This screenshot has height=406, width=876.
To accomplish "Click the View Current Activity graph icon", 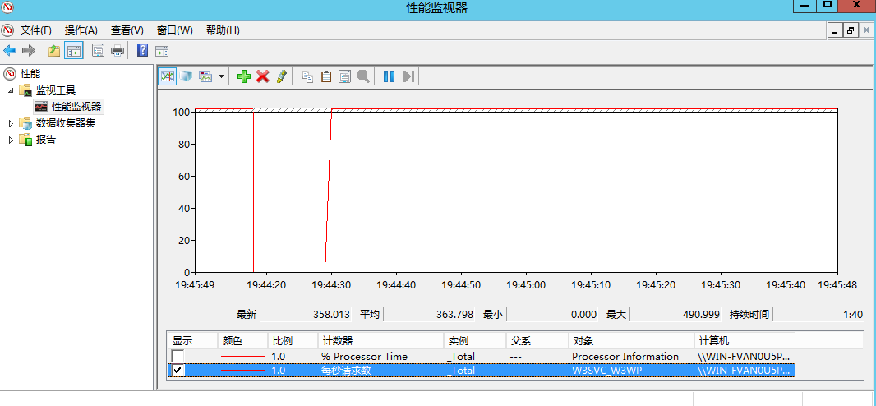I will click(168, 76).
